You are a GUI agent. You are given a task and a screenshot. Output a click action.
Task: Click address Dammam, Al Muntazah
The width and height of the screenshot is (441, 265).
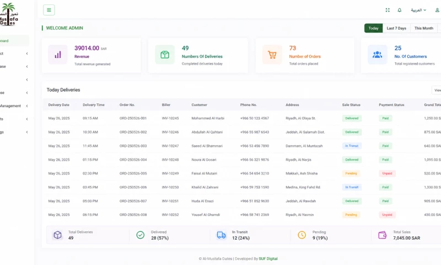(304, 146)
